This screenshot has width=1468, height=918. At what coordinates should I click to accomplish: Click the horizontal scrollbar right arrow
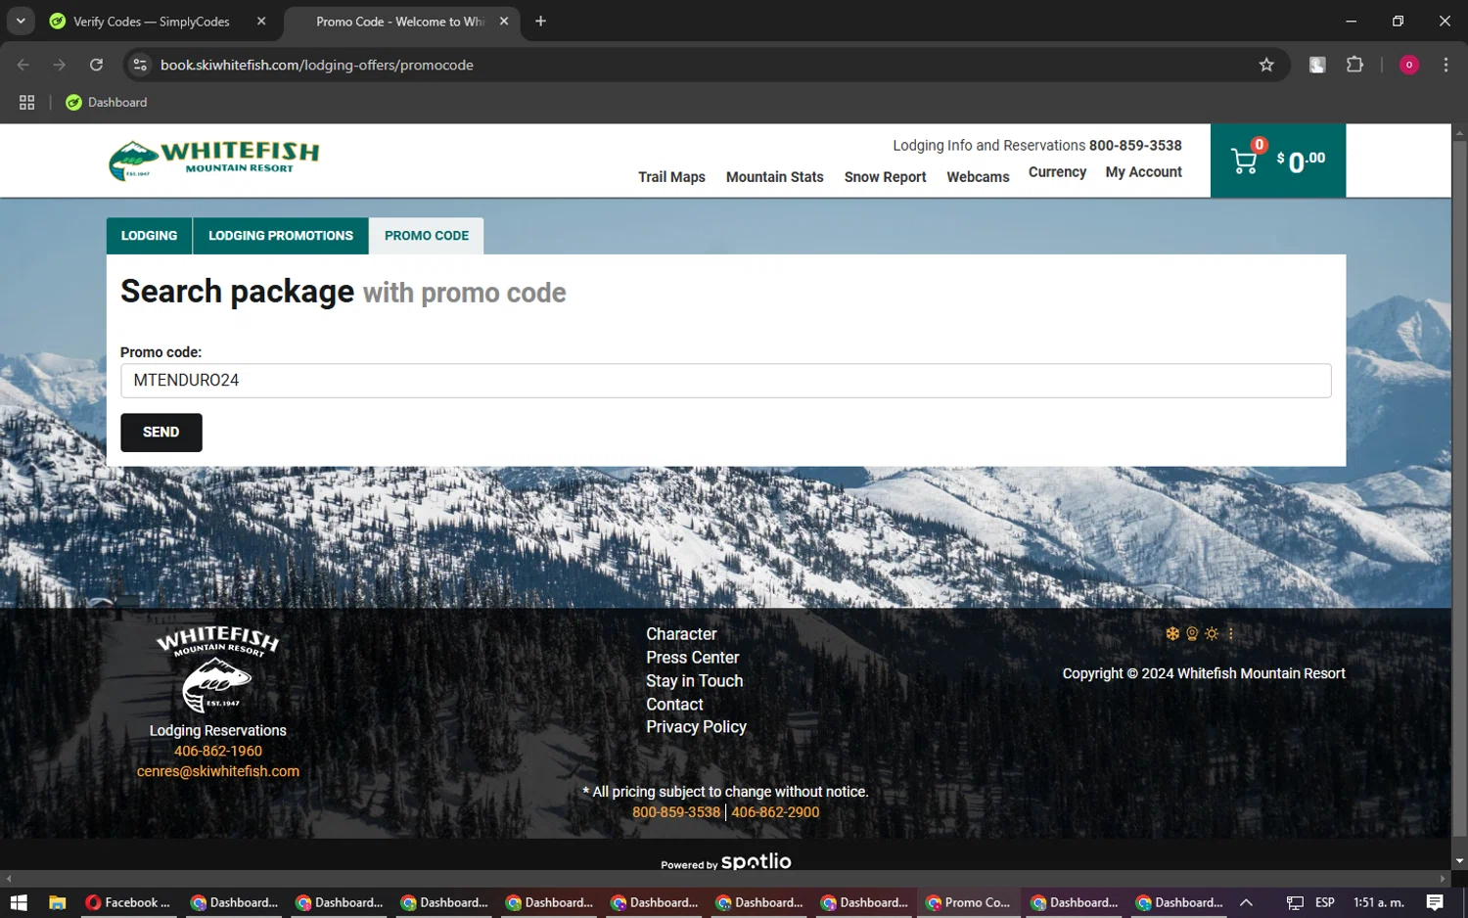(1443, 879)
